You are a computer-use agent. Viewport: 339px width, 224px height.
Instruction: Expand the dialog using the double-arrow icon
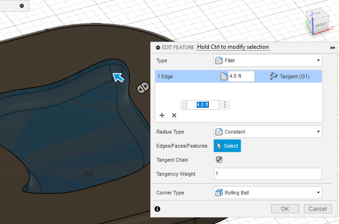point(333,48)
